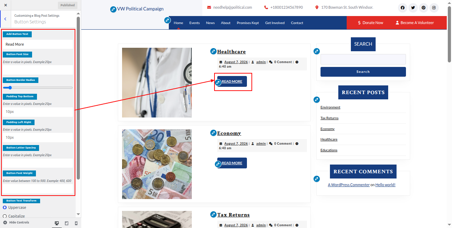This screenshot has height=228, width=452.
Task: Click the Padding Top Bottom input field
Action: coord(38,112)
